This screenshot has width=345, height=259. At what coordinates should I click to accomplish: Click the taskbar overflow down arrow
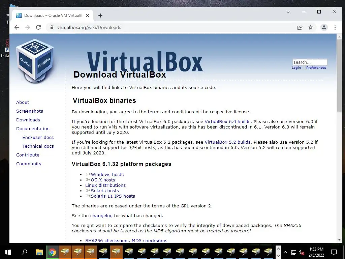[x=278, y=256]
